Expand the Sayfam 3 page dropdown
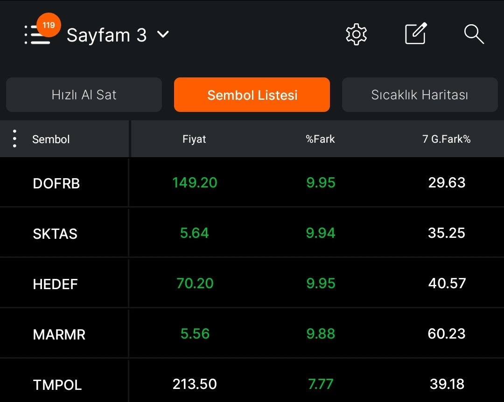This screenshot has width=504, height=402. pyautogui.click(x=118, y=35)
